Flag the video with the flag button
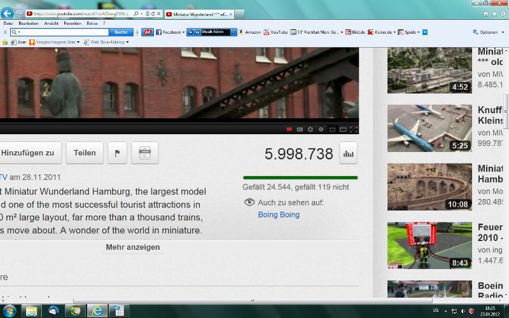 pos(117,153)
